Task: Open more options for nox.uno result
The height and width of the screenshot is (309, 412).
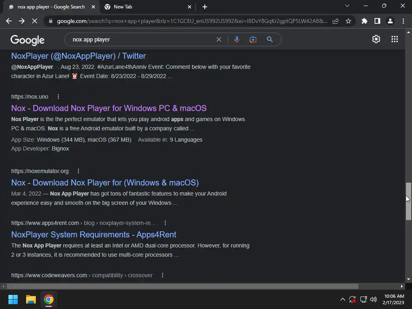Action: (x=58, y=97)
